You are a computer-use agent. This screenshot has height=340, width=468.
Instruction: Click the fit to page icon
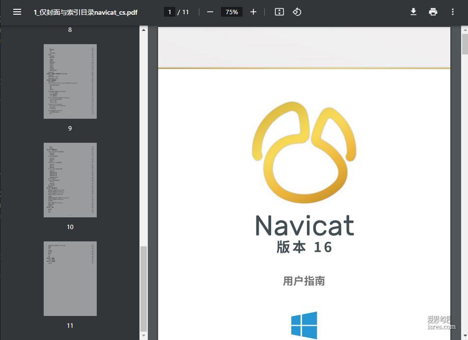(279, 12)
